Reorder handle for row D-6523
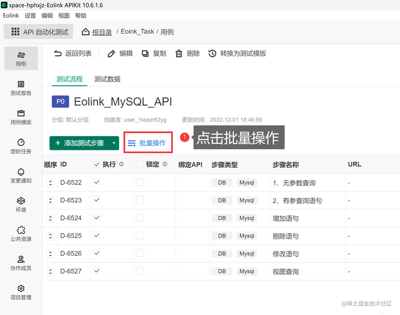 51,201
